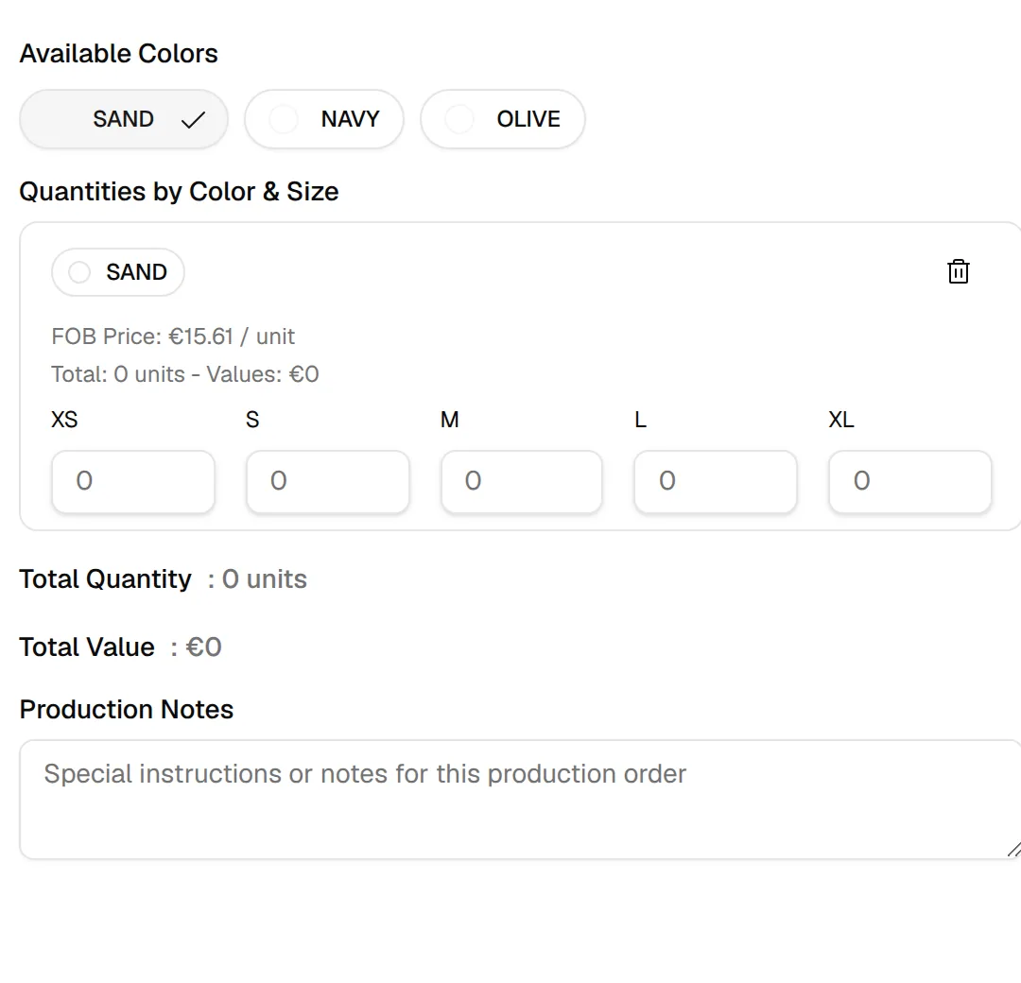1021x983 pixels.
Task: Click the 'Total Value' label
Action: coord(87,647)
